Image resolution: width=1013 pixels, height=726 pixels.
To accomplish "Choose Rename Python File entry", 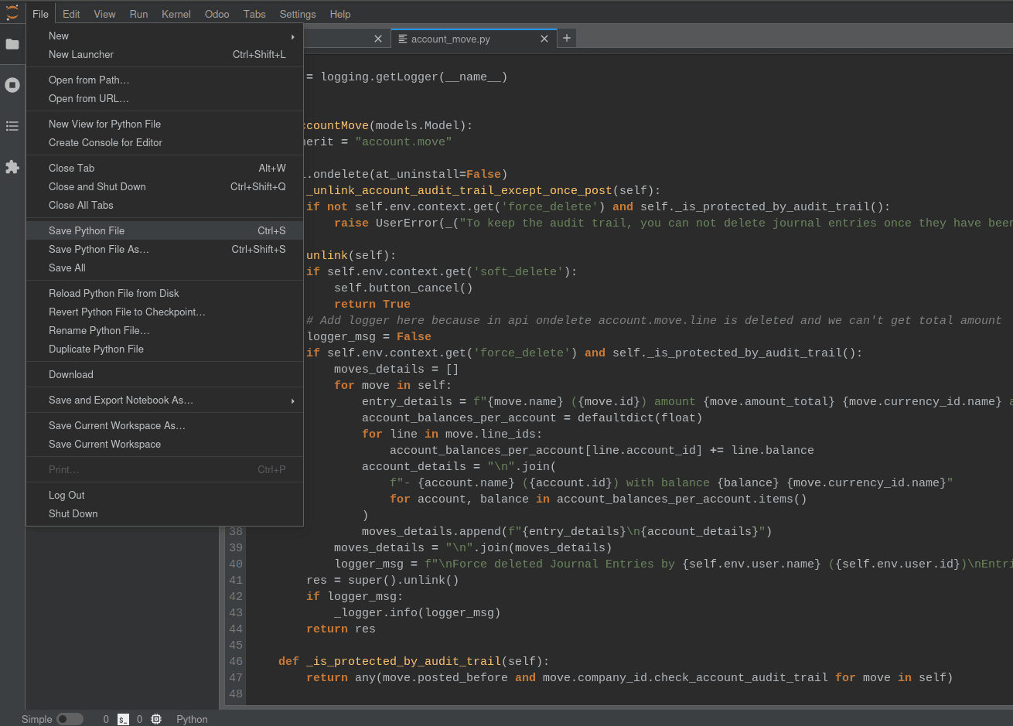I will 165,331.
